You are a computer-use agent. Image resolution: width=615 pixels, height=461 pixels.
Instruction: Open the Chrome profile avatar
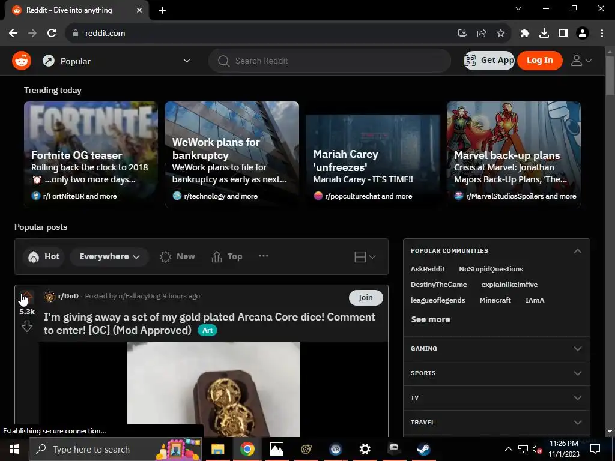tap(583, 34)
